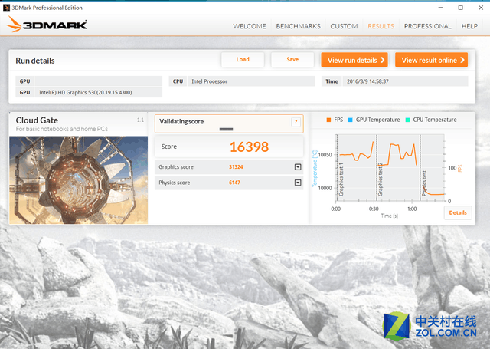Expand the Graphics score dropdown

click(298, 167)
